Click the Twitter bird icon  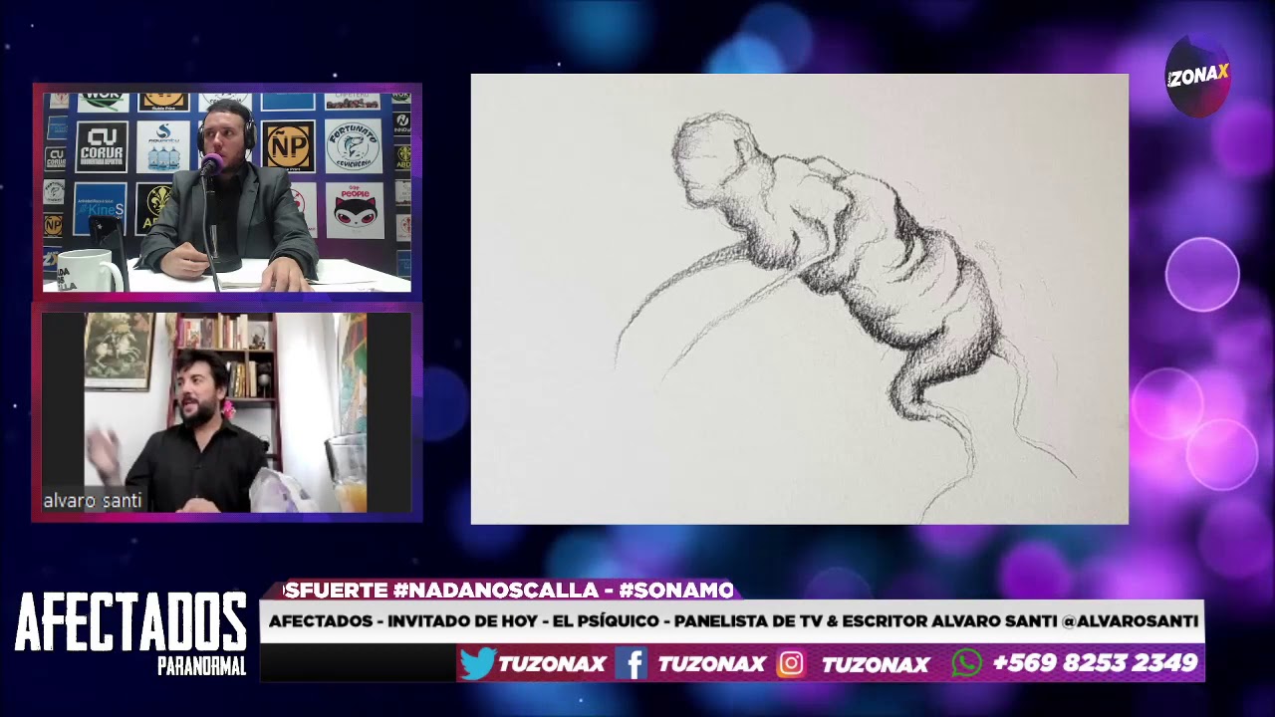click(478, 663)
